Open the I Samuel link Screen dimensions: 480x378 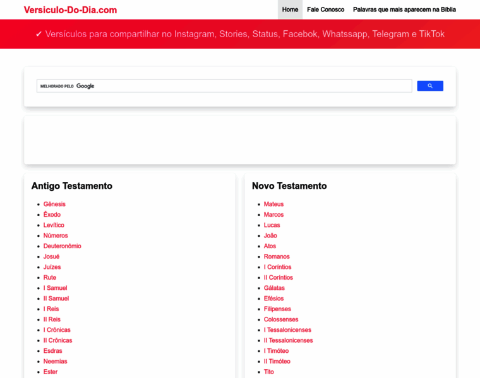click(x=55, y=288)
